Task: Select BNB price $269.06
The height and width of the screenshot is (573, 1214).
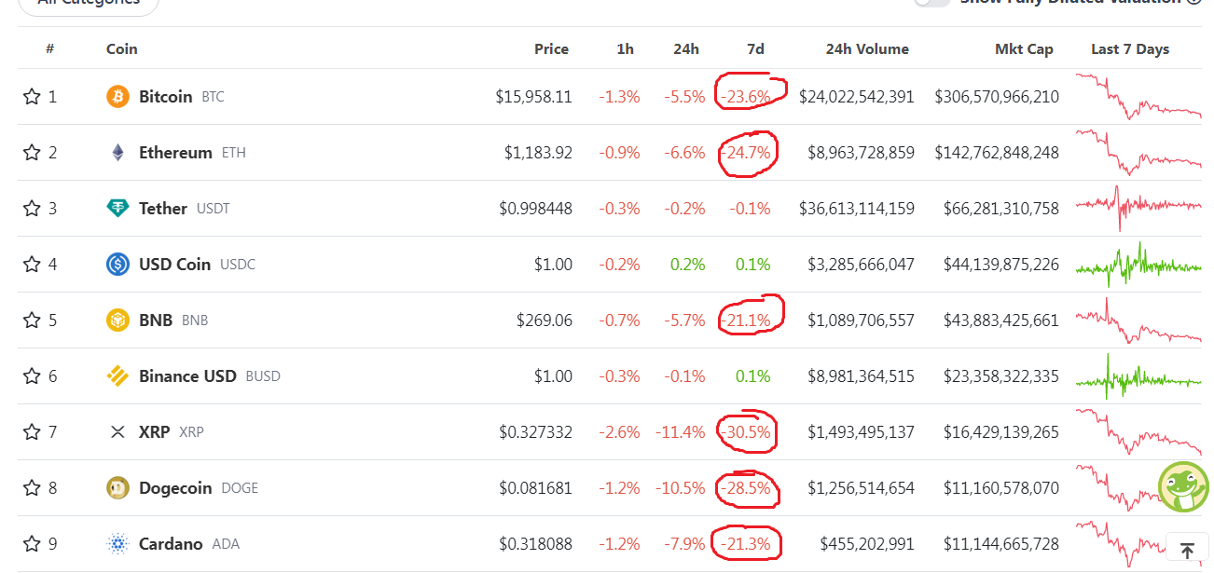Action: coord(545,321)
